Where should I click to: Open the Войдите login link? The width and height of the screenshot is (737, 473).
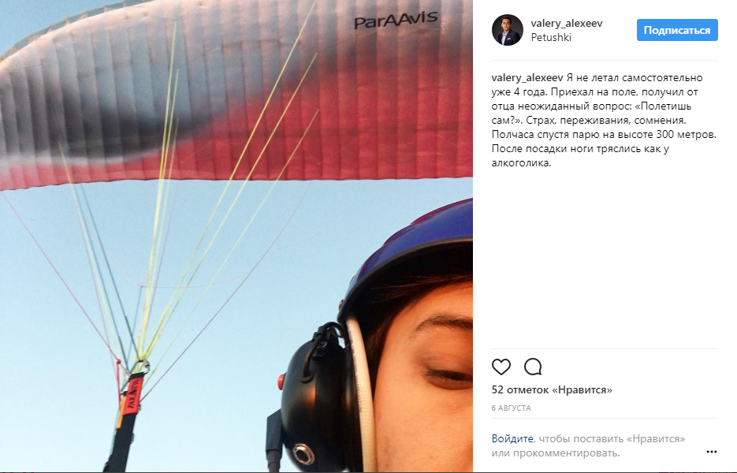[x=512, y=438]
